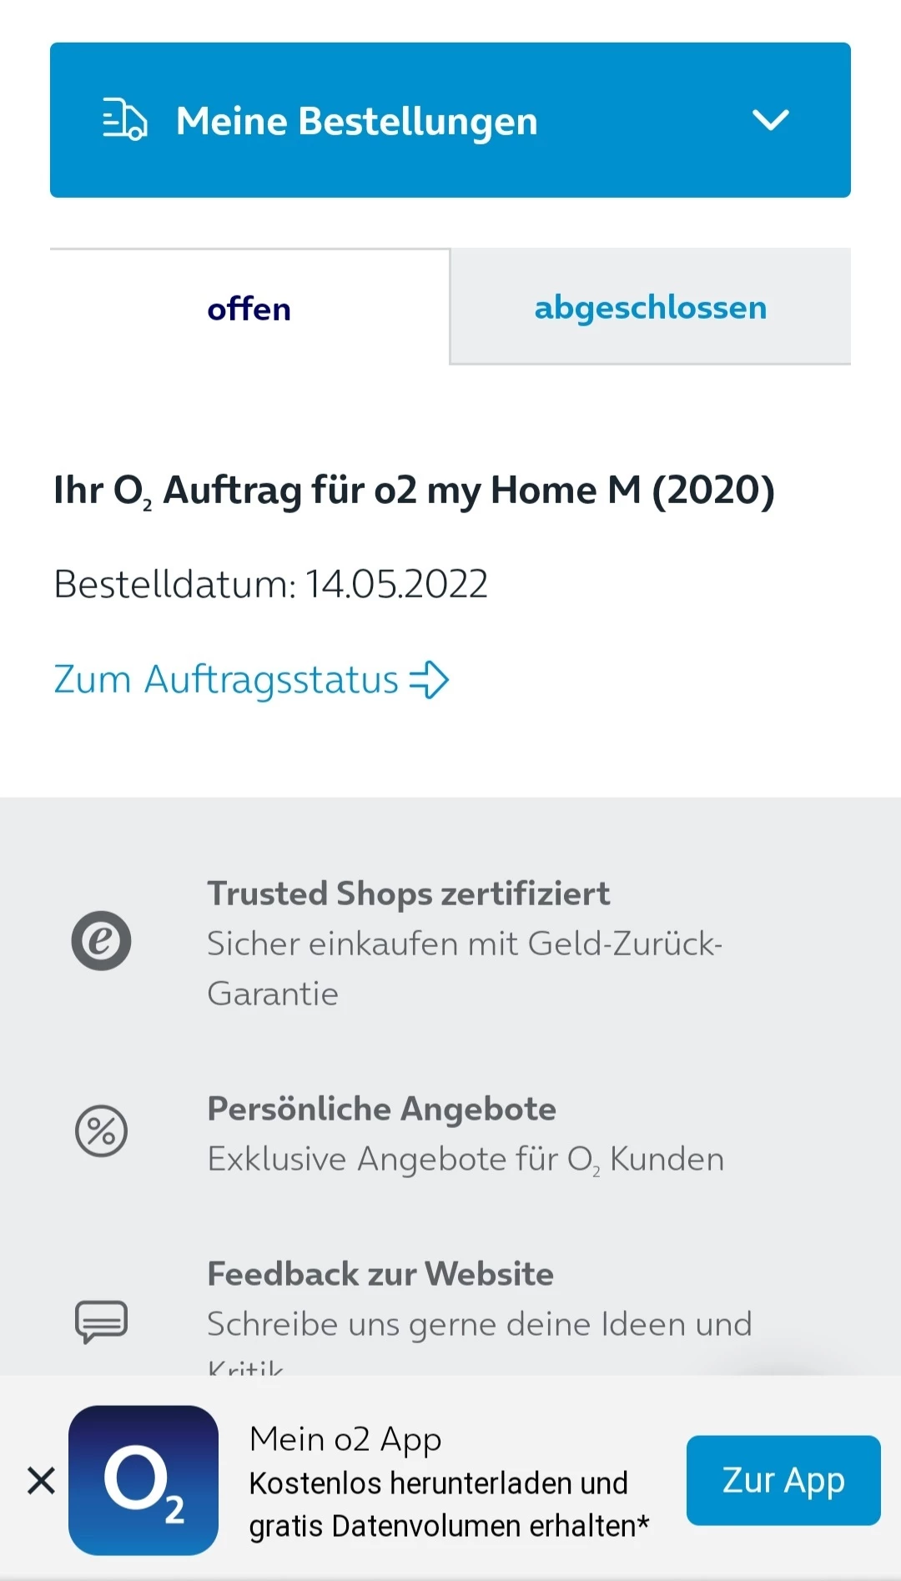Collapse Meine Bestellungen with chevron arrow
The width and height of the screenshot is (901, 1581).
point(770,120)
